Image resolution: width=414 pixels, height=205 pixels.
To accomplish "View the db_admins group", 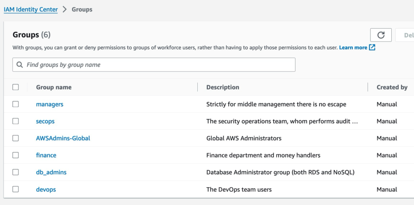I will (x=51, y=172).
